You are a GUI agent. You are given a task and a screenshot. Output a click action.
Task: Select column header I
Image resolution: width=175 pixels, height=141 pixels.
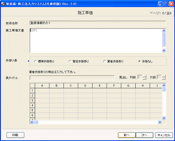click(156, 86)
